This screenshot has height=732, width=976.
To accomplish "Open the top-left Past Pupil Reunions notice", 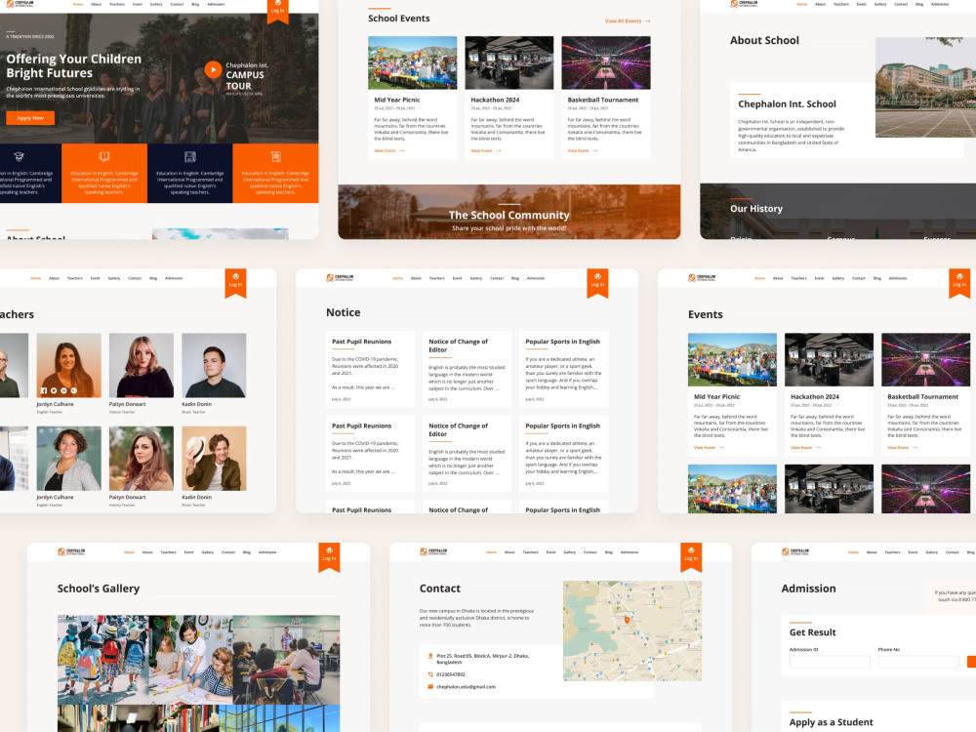I will pos(370,369).
